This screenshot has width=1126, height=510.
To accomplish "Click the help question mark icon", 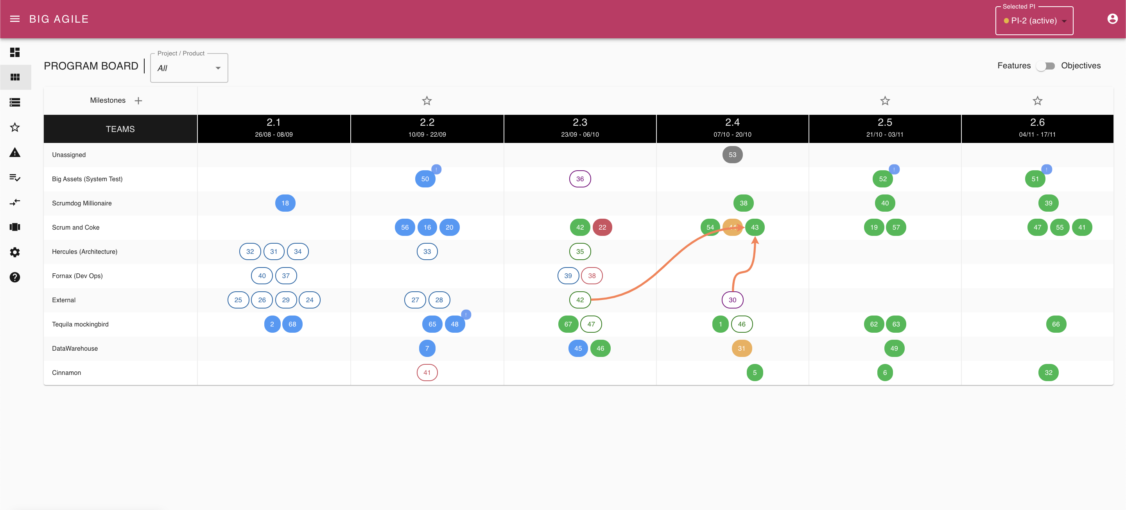I will click(15, 277).
